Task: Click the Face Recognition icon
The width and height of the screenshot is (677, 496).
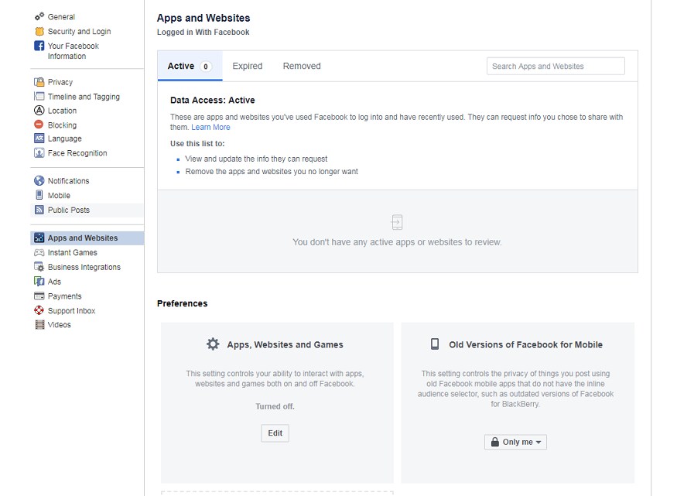Action: click(x=39, y=152)
